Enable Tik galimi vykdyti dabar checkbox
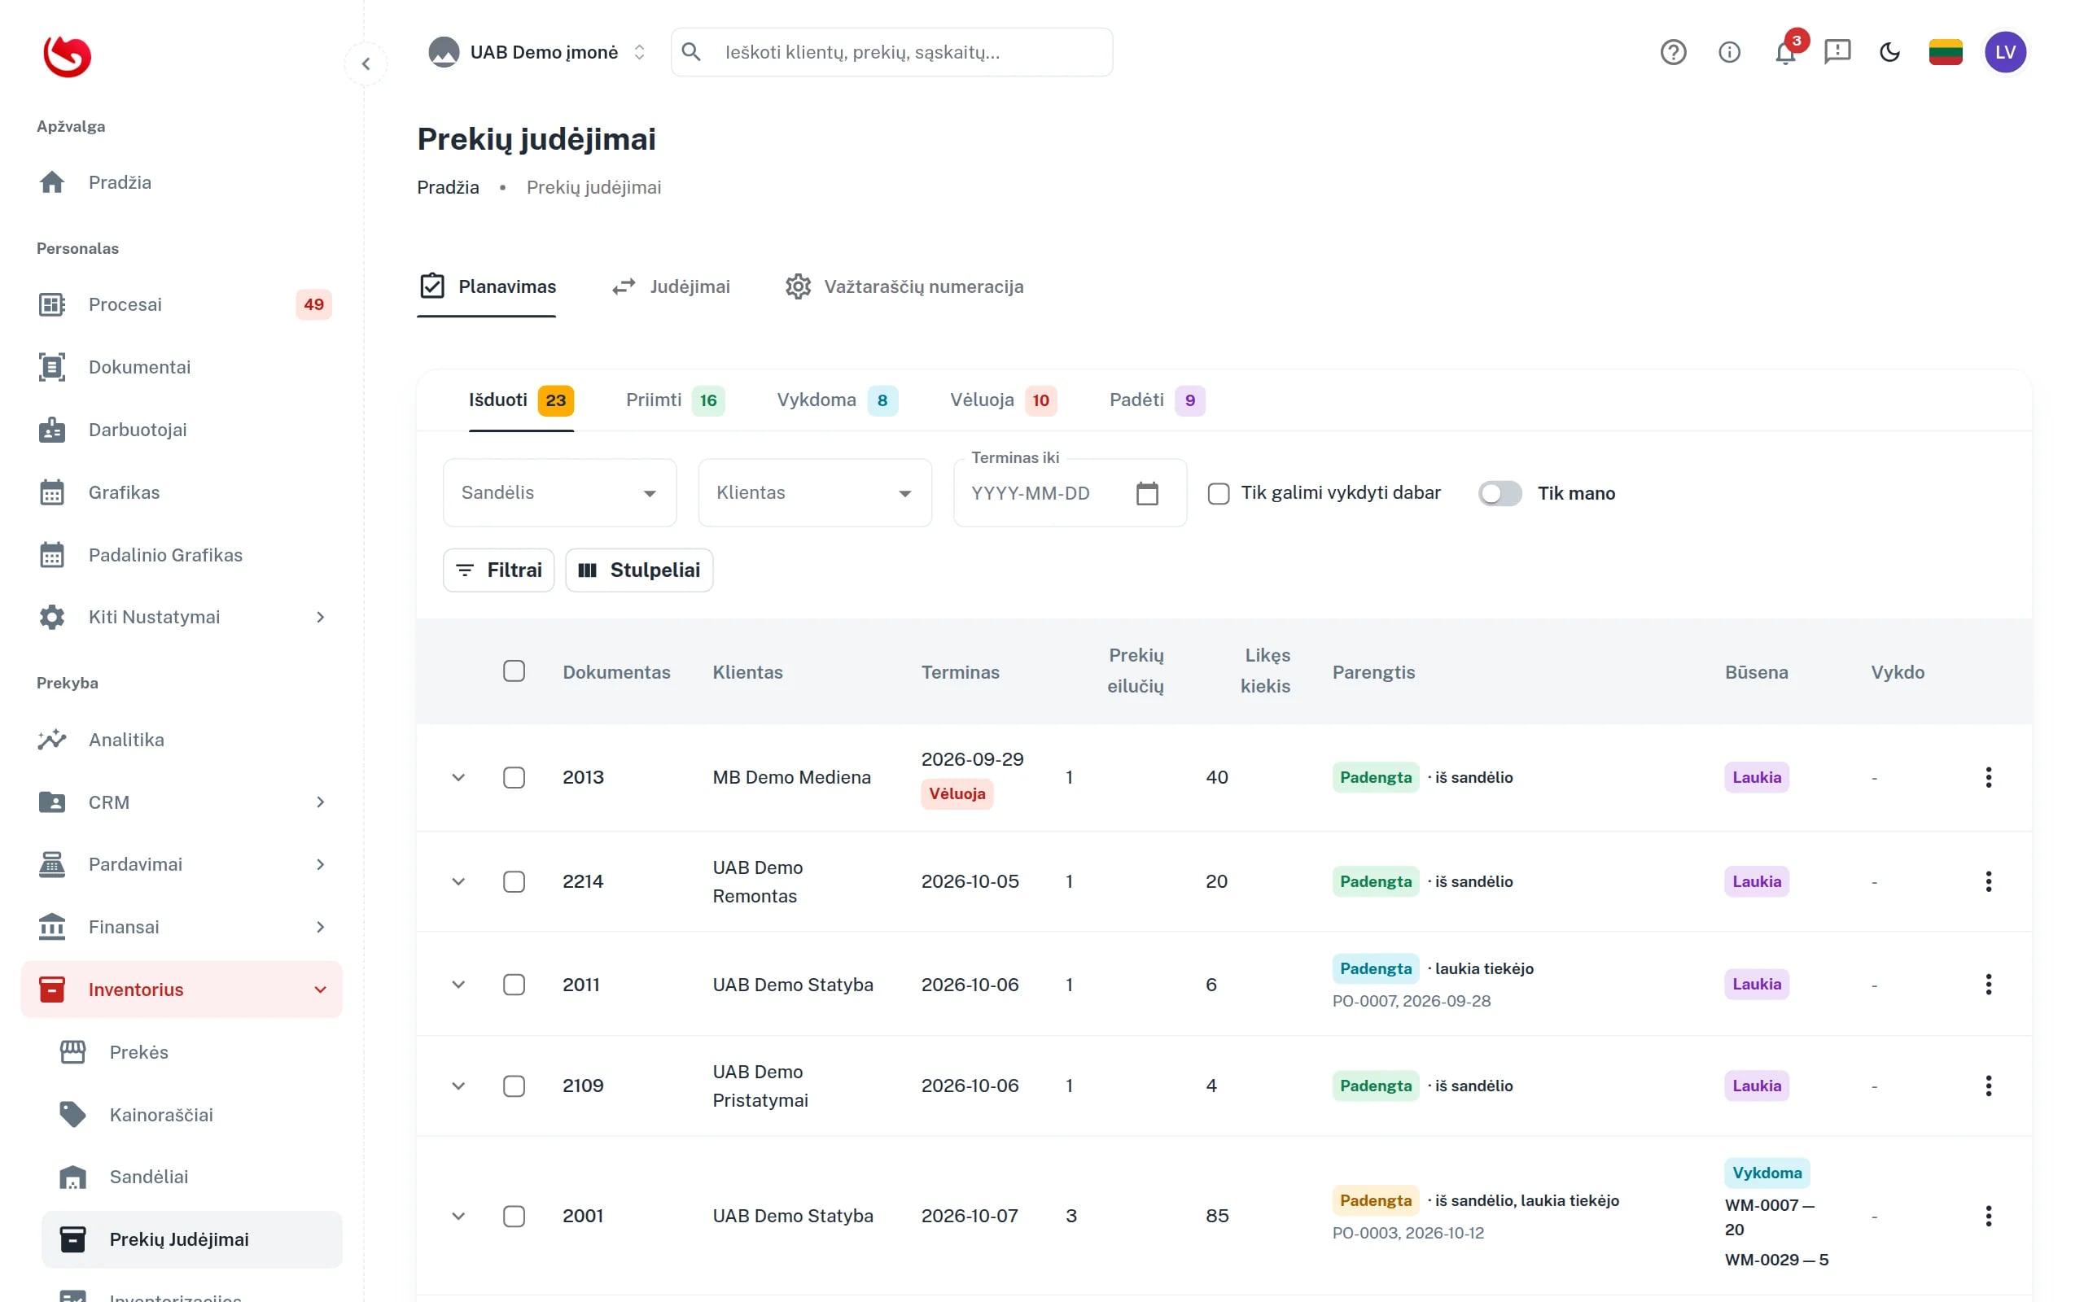 pos(1218,493)
